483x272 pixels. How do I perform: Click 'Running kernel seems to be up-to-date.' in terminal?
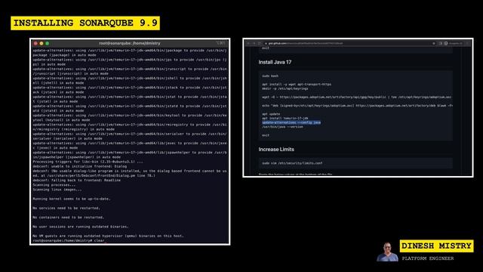(72, 199)
